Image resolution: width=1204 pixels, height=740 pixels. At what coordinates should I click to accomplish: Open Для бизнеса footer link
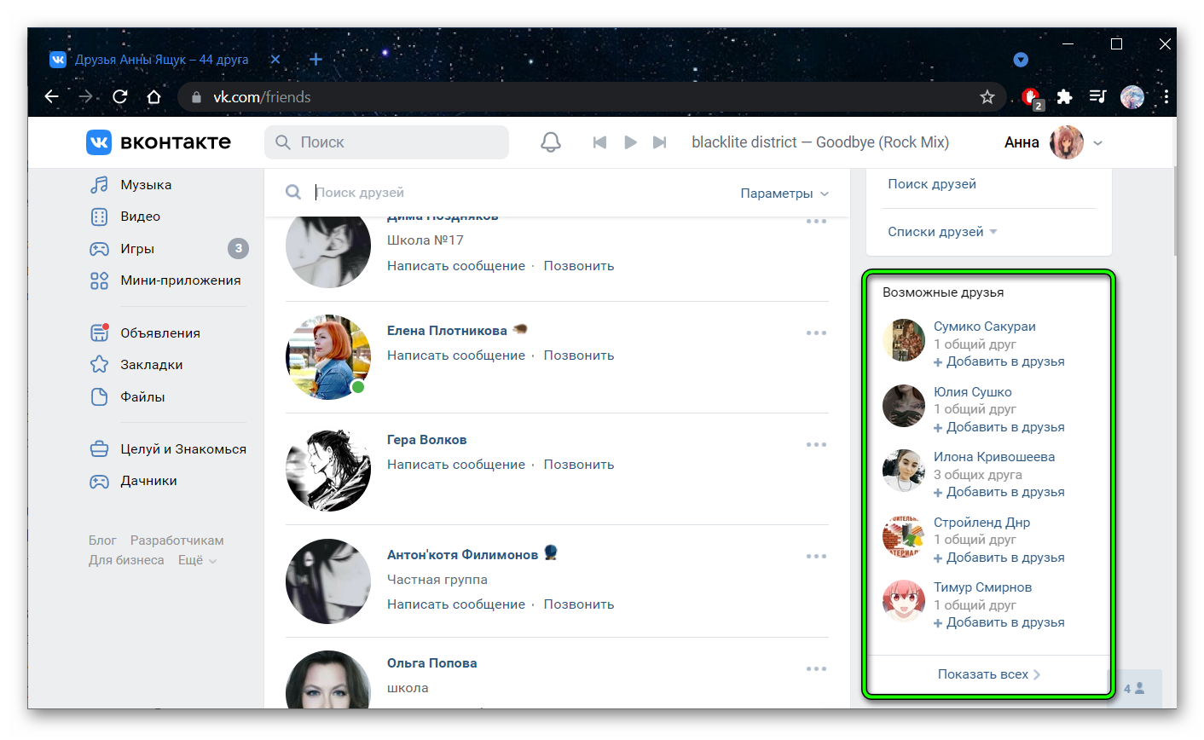coord(126,560)
